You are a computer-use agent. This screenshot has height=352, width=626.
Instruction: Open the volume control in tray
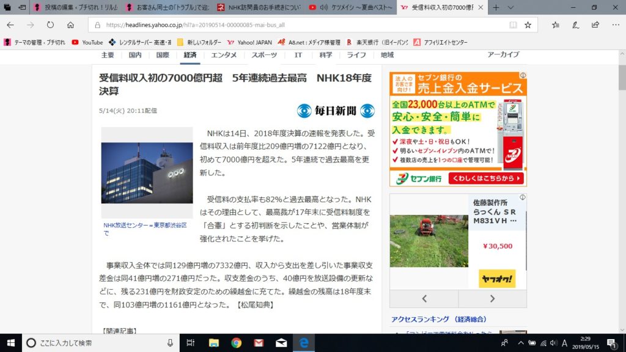(x=553, y=343)
